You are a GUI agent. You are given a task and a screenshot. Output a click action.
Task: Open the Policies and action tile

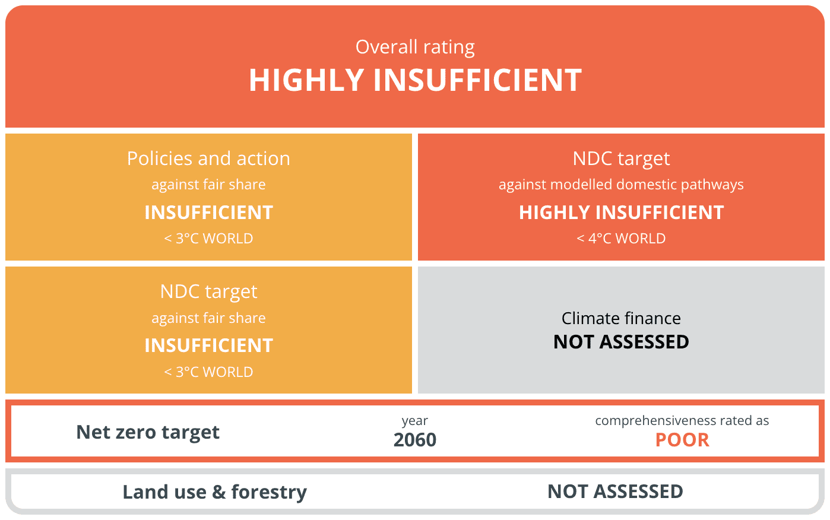(x=208, y=197)
